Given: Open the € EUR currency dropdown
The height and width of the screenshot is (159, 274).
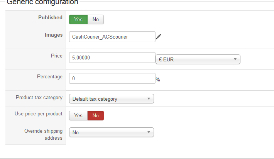Looking at the screenshot, I should (198, 59).
